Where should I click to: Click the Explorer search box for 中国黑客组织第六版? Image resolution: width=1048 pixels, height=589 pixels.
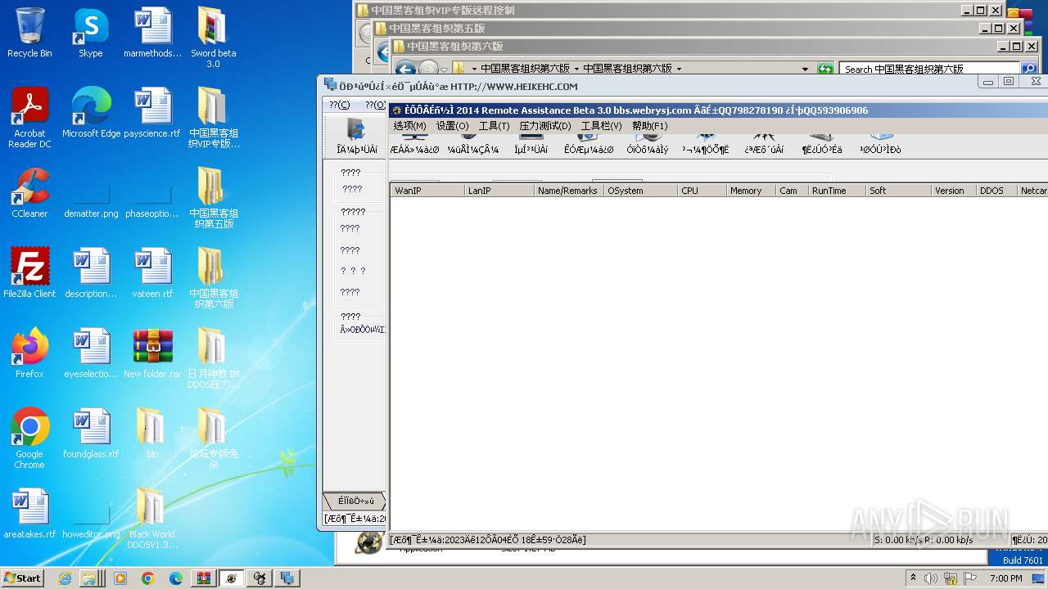[x=929, y=69]
